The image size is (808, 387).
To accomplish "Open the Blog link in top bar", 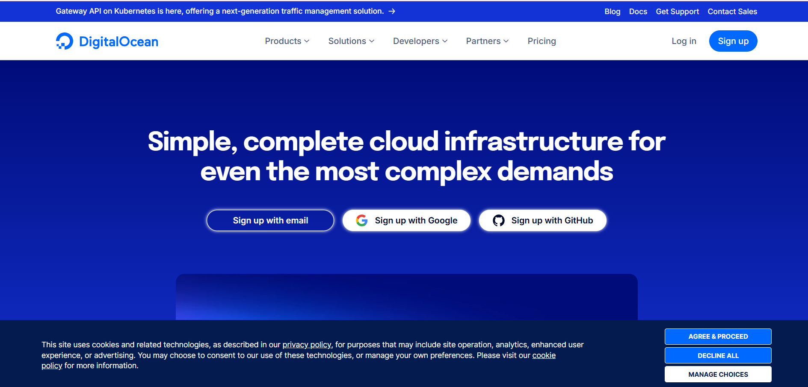I will [612, 12].
